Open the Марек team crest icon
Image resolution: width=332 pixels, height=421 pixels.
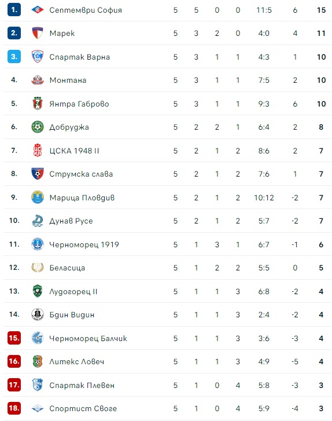(x=38, y=33)
